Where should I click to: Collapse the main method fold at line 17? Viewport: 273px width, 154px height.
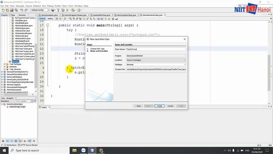coord(48,25)
